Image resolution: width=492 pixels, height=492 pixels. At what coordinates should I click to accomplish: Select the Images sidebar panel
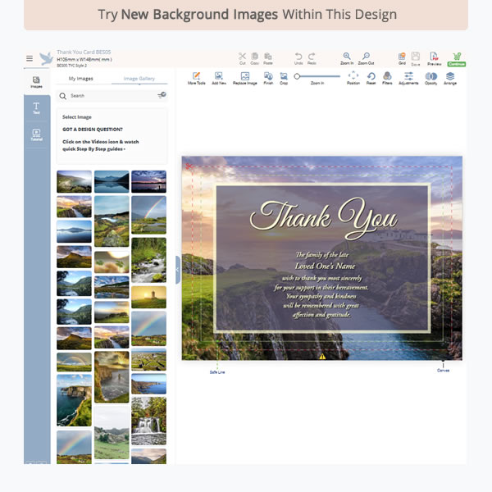(x=36, y=82)
